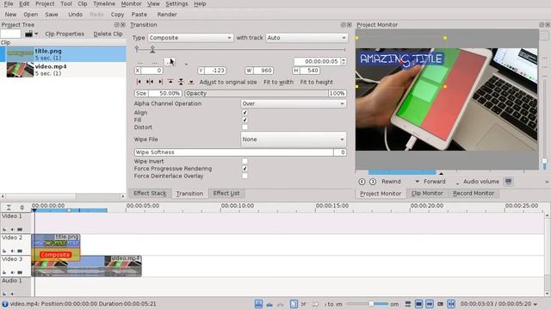Toggle the audio thumbnails arrow icon
The width and height of the screenshot is (551, 310).
(x=430, y=304)
